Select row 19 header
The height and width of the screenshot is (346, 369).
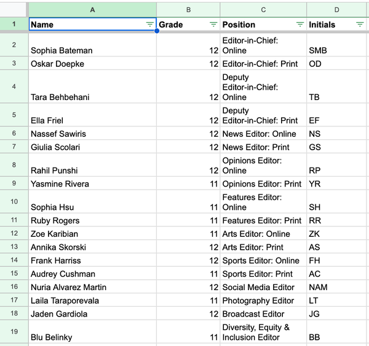14,332
